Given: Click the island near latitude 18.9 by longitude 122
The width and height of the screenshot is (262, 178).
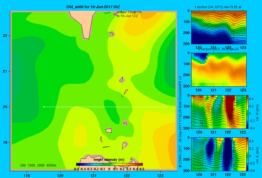Looking at the screenshot, I should [125, 145].
